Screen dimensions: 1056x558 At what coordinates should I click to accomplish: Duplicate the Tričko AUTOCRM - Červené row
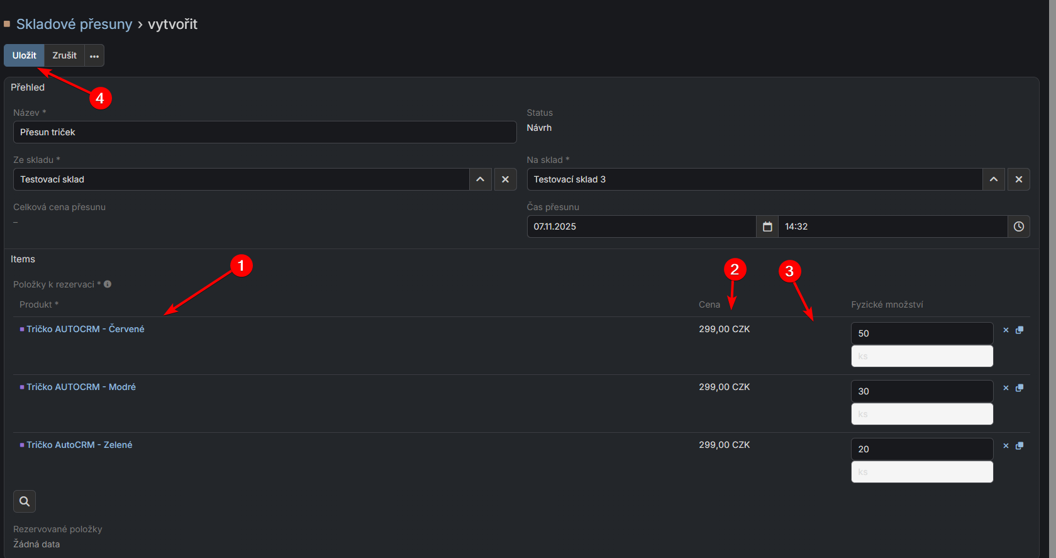tap(1020, 330)
